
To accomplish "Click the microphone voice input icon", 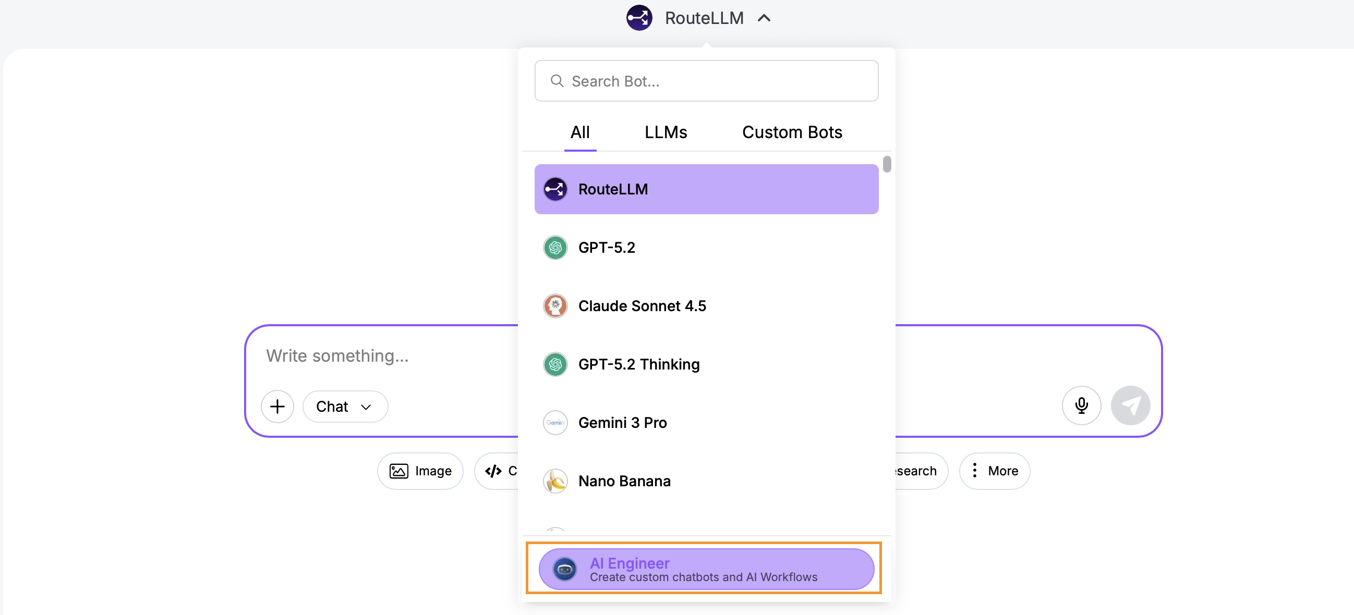I will coord(1081,405).
